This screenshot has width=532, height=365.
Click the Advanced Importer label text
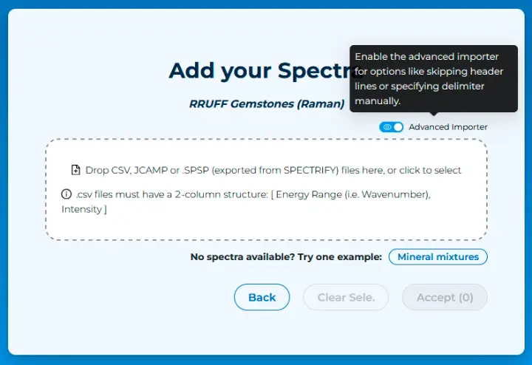tap(448, 127)
